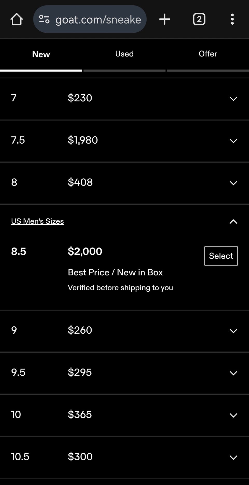Open the browser three-dot menu

232,19
